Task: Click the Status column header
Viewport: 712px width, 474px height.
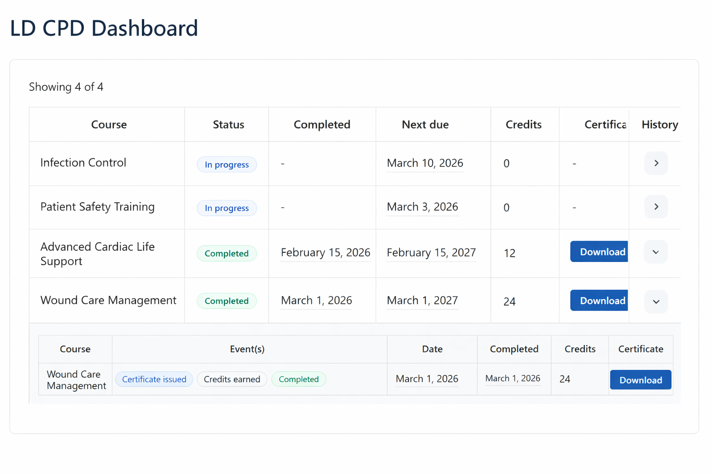Action: [x=228, y=125]
